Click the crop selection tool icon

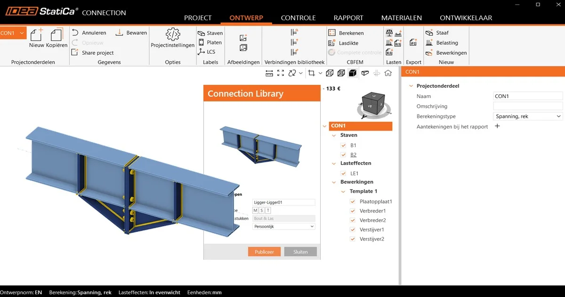coord(311,73)
